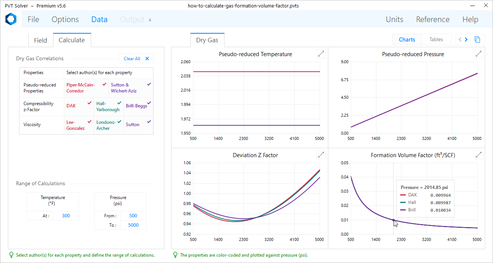Go to next chart page arrow
Viewport: 493px width, 263px height.
tap(466, 40)
